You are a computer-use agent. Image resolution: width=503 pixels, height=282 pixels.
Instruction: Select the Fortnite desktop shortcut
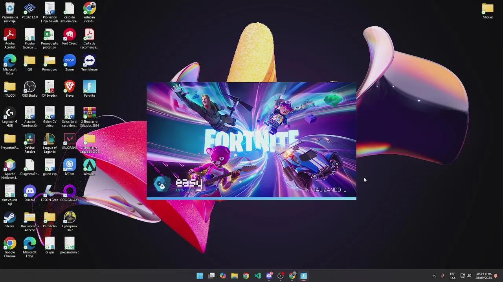click(x=89, y=89)
